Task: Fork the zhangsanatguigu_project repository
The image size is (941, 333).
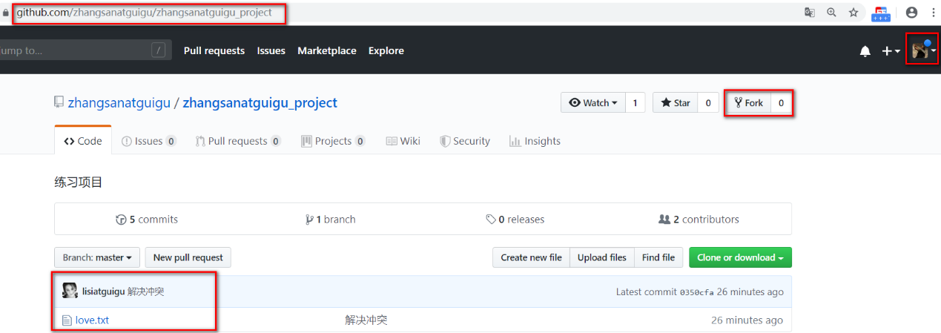Action: pyautogui.click(x=748, y=103)
